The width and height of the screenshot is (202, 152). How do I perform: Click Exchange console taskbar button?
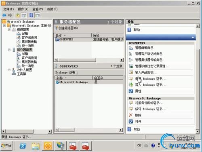point(48,146)
